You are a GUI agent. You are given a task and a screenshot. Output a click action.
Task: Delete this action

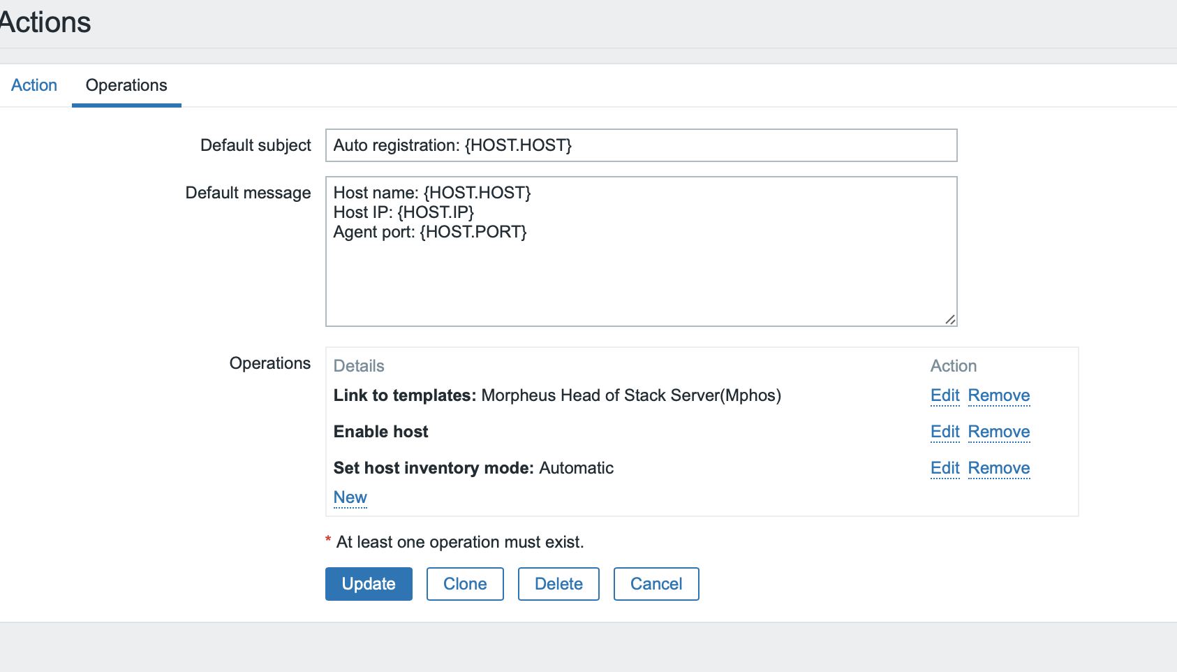click(558, 584)
